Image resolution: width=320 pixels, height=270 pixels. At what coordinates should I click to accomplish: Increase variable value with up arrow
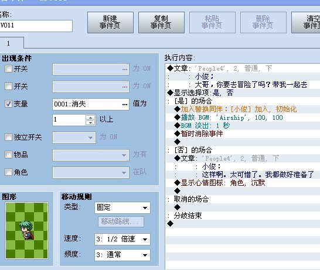tap(90, 117)
